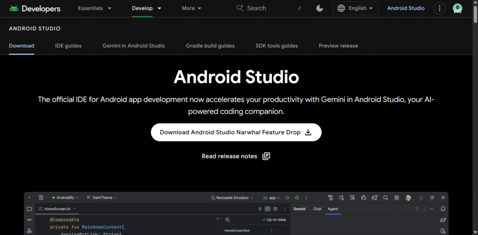Image resolution: width=478 pixels, height=235 pixels.
Task: Open more run actions next to Debug
Action: 306,198
